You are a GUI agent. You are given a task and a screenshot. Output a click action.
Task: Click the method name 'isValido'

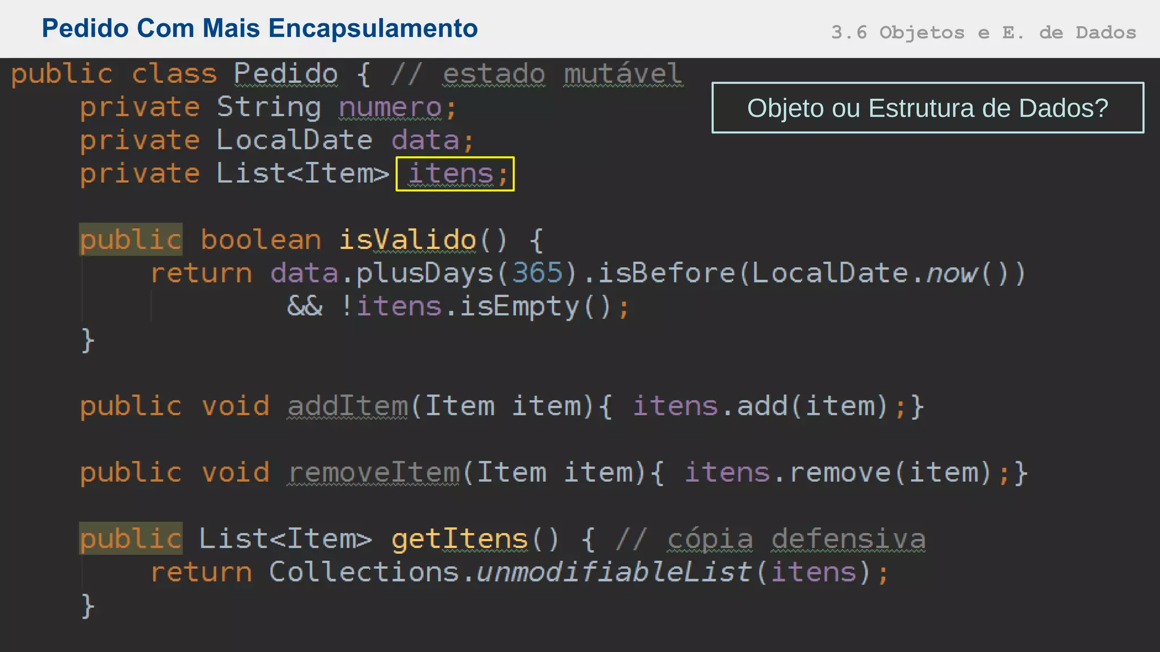click(x=408, y=240)
